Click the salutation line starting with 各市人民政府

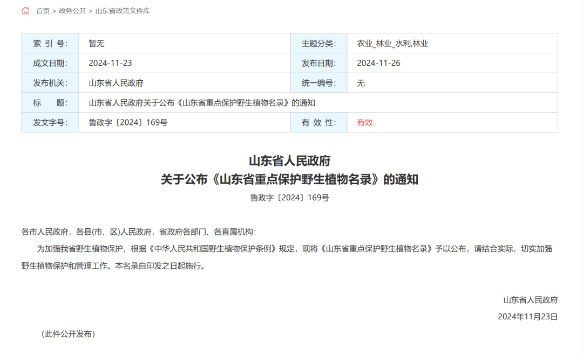[x=139, y=232]
